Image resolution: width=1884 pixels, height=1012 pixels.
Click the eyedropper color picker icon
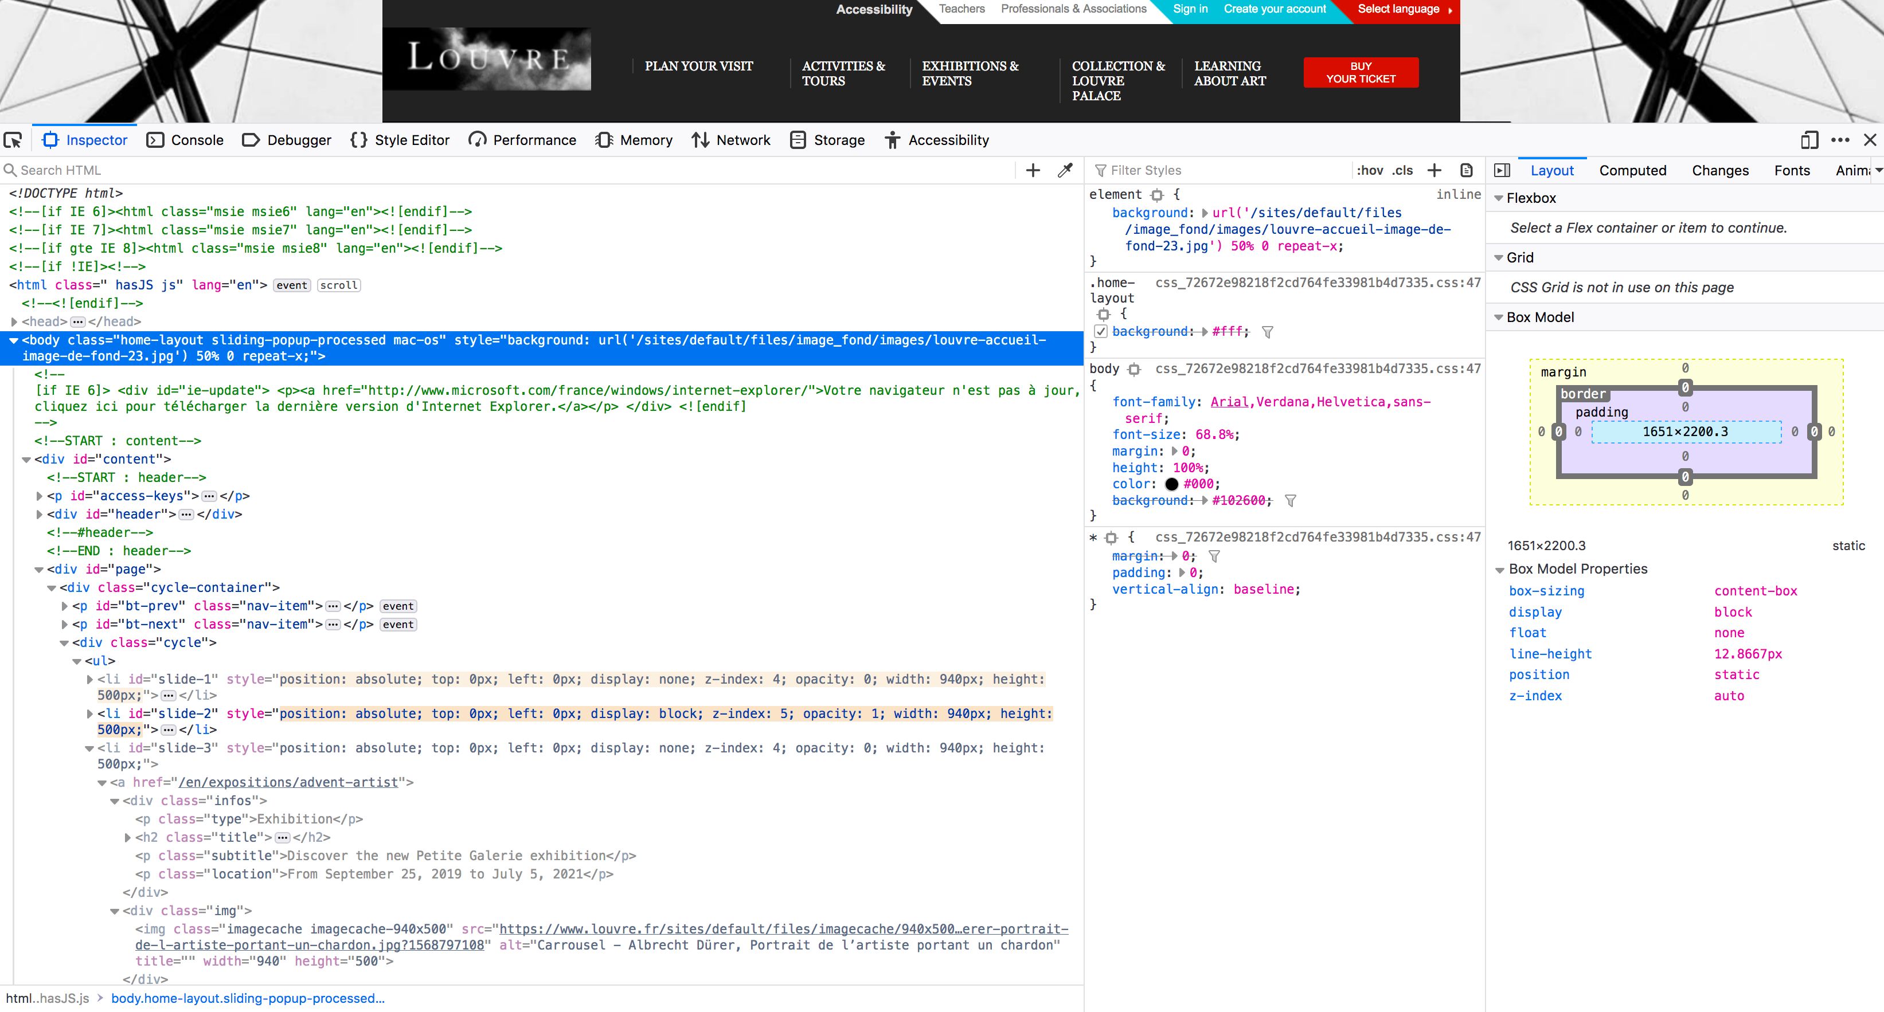[1065, 170]
